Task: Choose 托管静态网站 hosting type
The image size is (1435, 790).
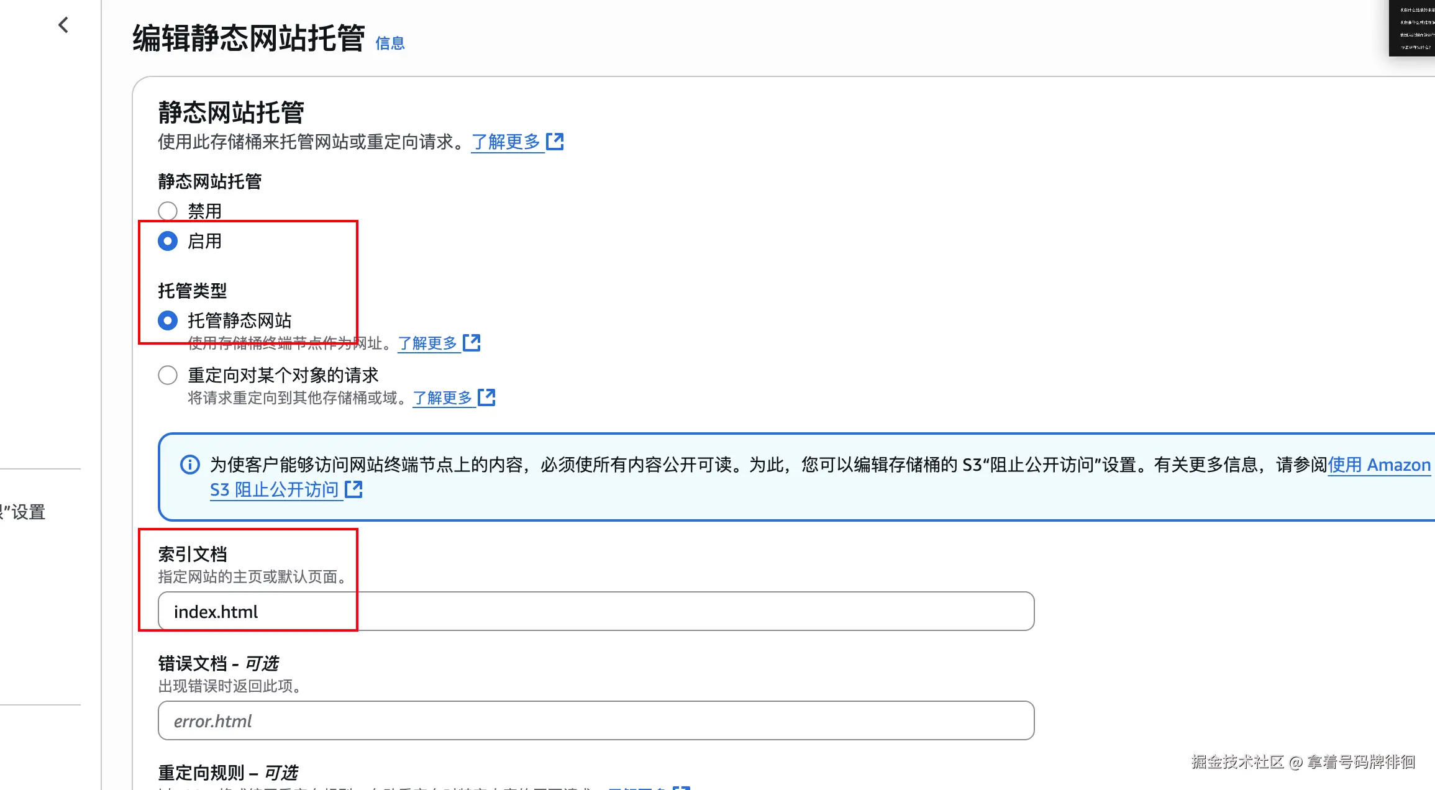Action: click(168, 320)
